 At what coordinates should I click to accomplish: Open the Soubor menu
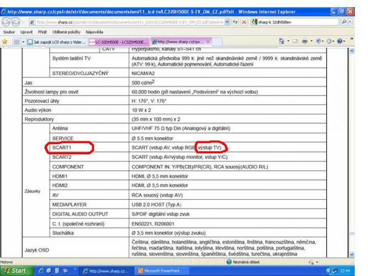coord(9,32)
